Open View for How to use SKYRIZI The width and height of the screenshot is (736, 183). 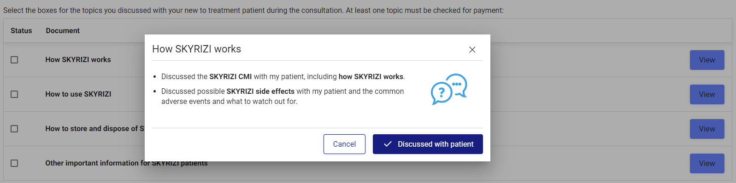(x=707, y=94)
